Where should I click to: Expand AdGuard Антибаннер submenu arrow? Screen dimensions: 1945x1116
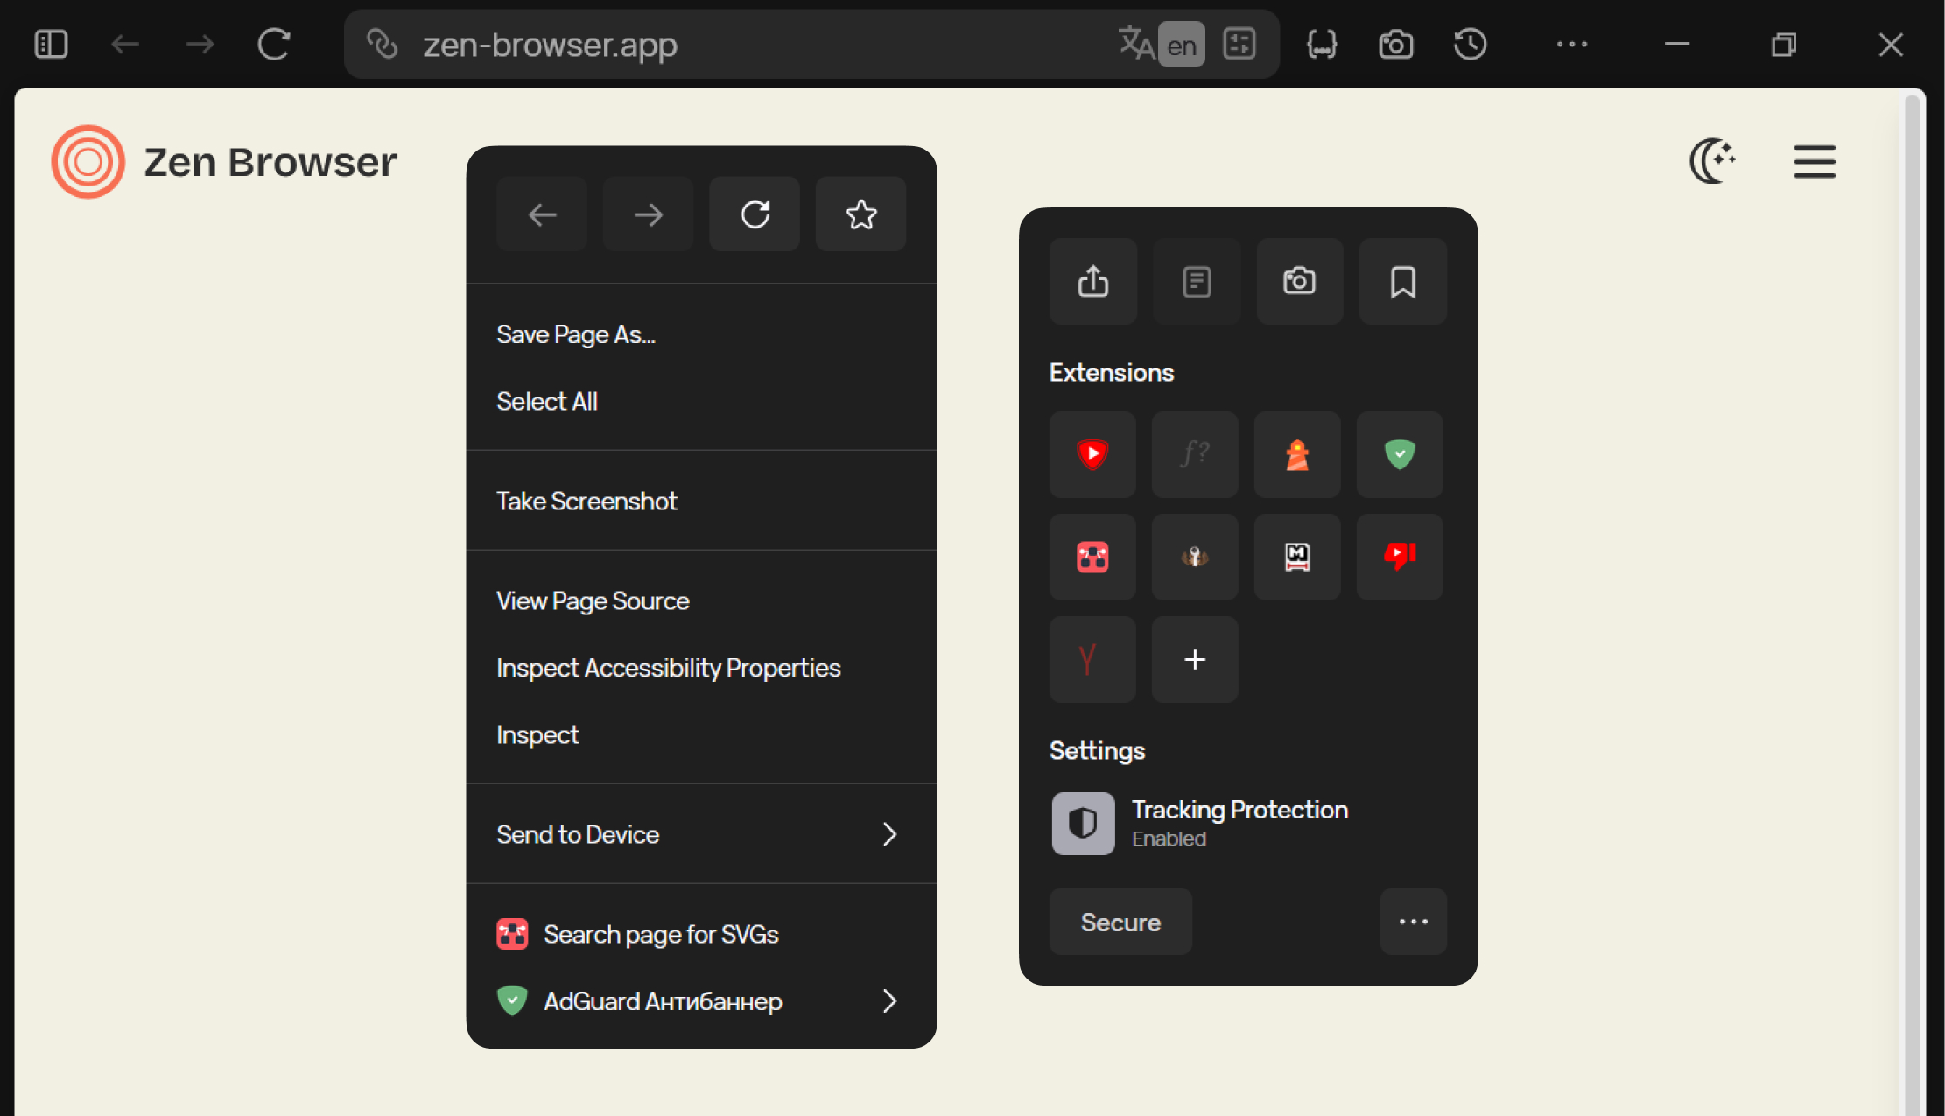[889, 1000]
